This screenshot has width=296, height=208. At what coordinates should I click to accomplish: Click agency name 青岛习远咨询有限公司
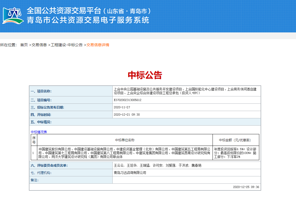(x=130, y=173)
